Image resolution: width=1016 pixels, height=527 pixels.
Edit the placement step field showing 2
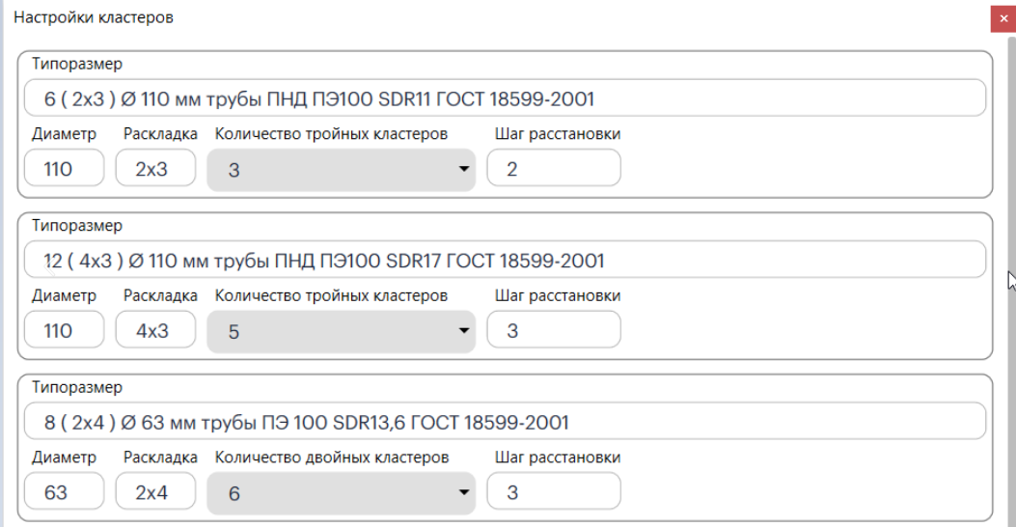point(553,169)
